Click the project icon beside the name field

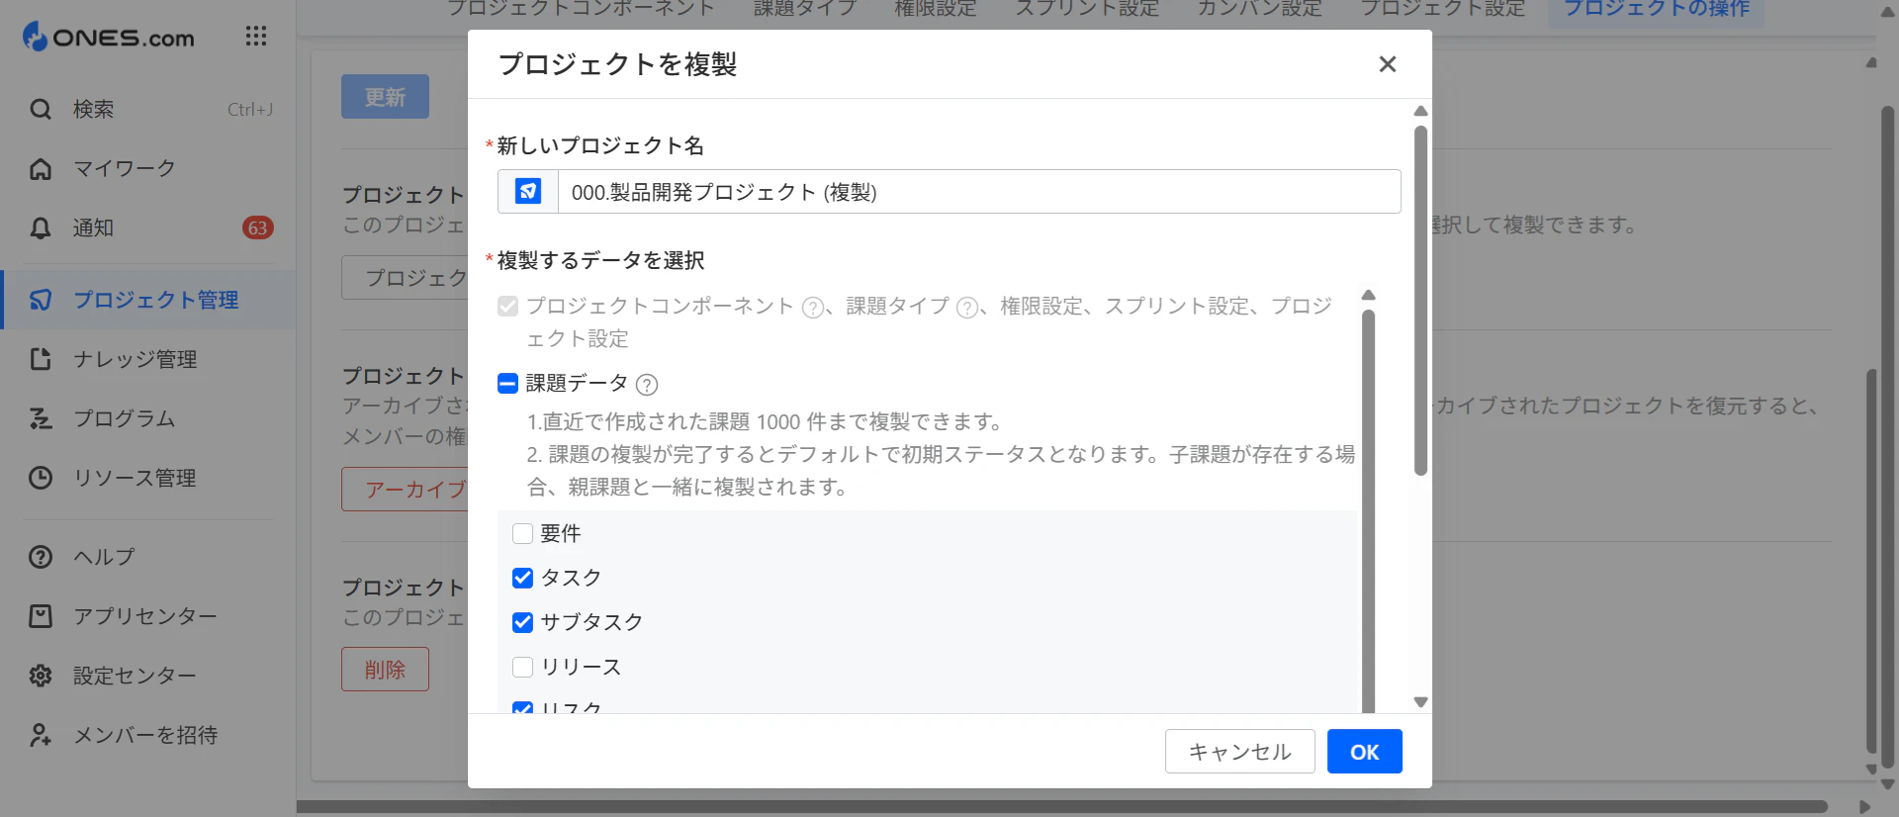pos(528,191)
